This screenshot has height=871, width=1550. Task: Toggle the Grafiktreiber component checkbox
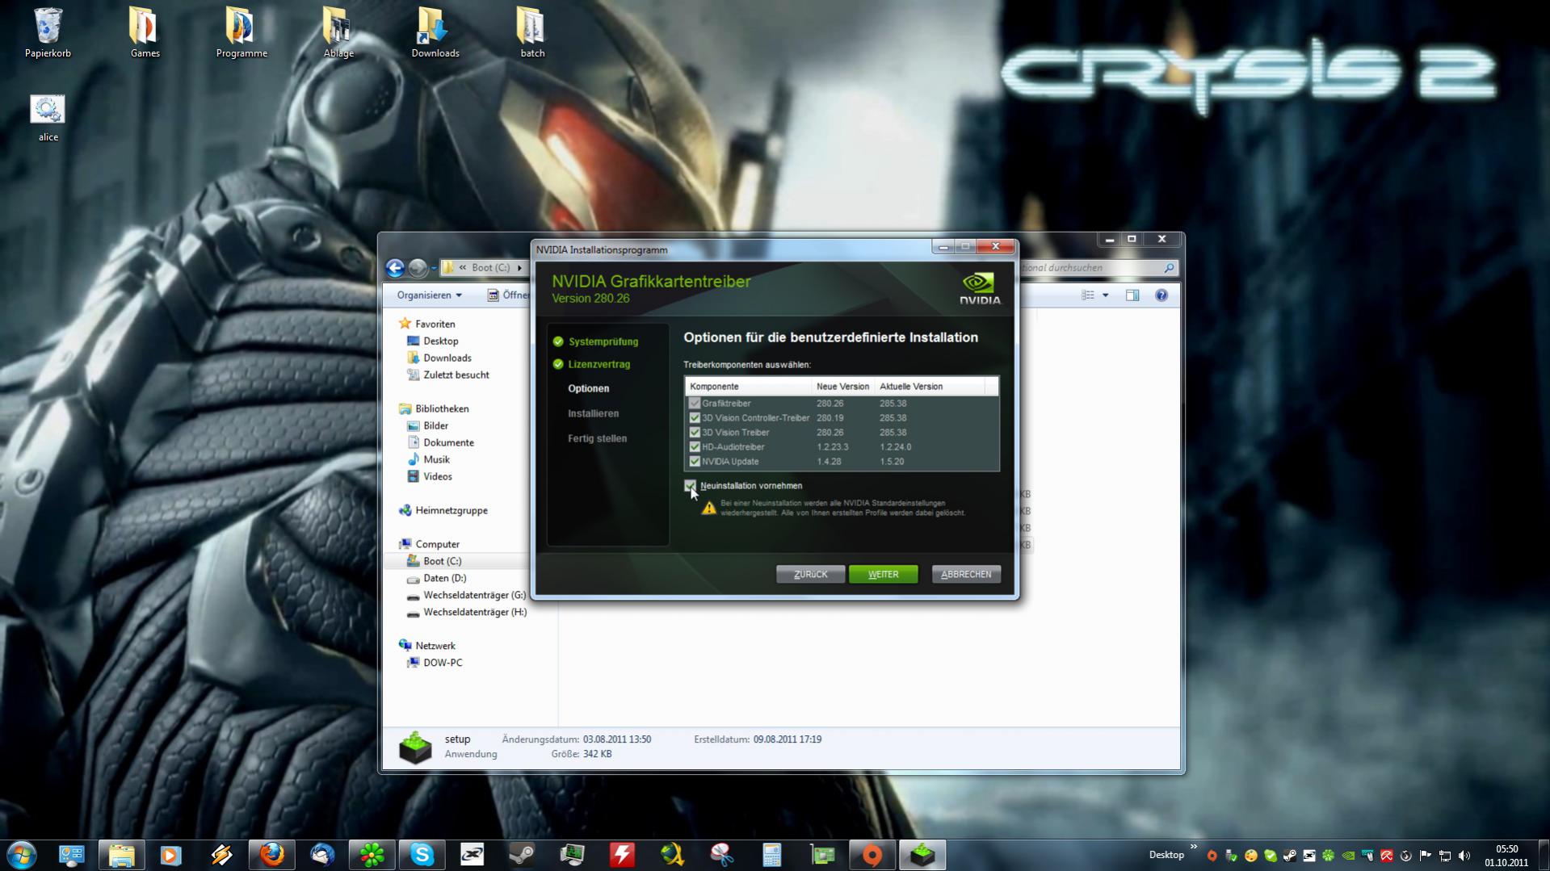pos(695,404)
